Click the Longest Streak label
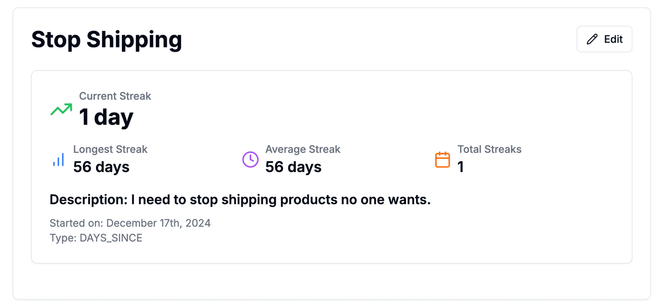Image resolution: width=662 pixels, height=305 pixels. [x=110, y=149]
